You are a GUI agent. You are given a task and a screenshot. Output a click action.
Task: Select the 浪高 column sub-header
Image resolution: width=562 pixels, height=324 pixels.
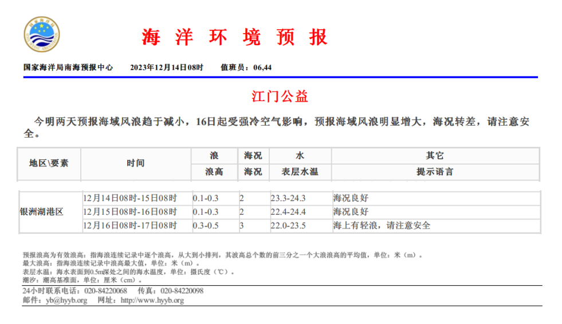tap(214, 171)
